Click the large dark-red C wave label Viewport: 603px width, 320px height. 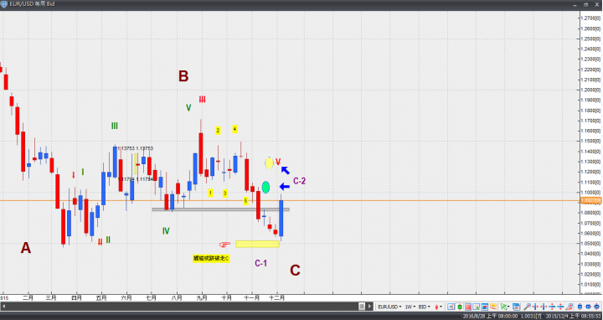[295, 271]
